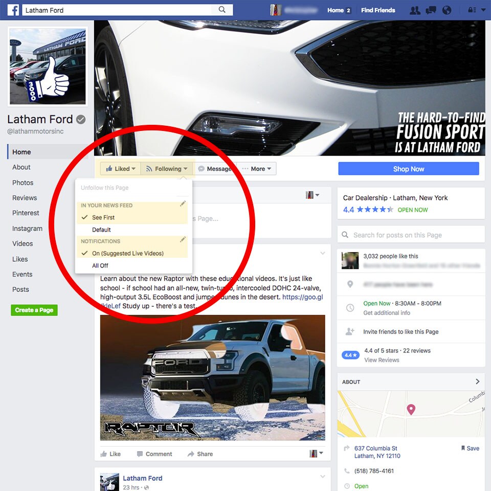
Task: Click Invite friends to like this Page
Action: pyautogui.click(x=401, y=331)
